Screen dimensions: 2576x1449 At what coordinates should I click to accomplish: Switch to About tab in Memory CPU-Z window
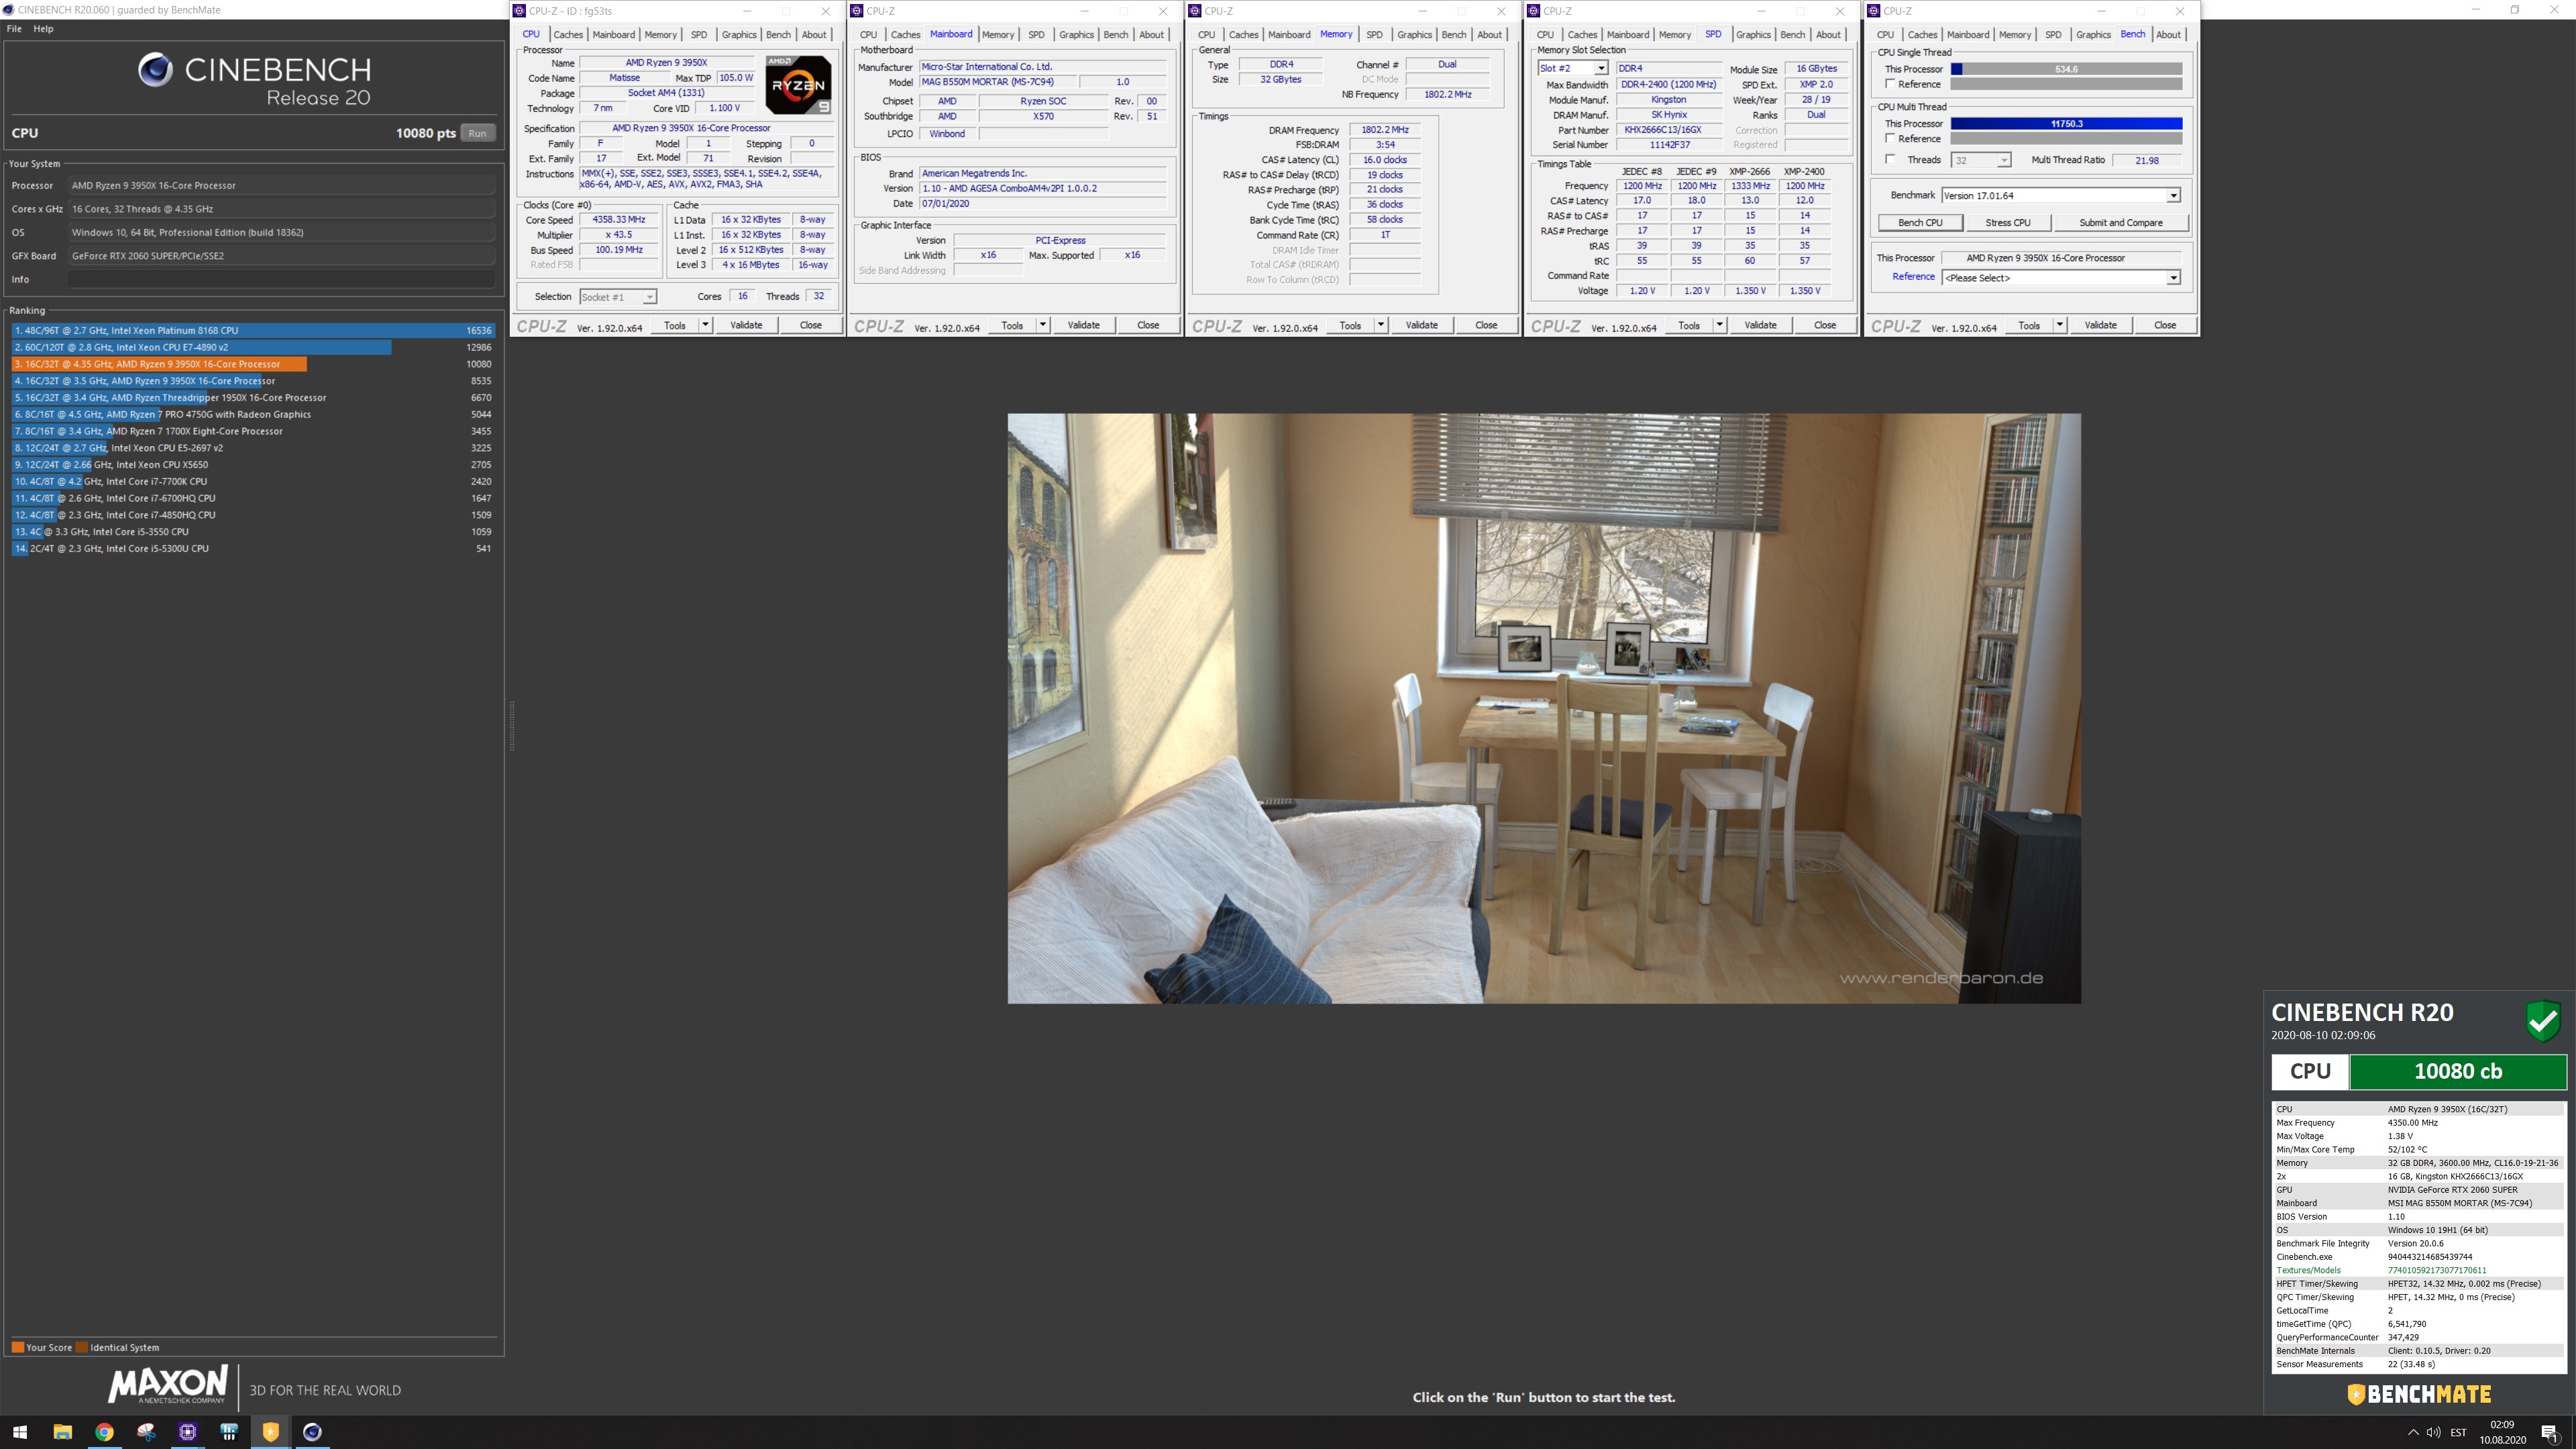[1489, 34]
